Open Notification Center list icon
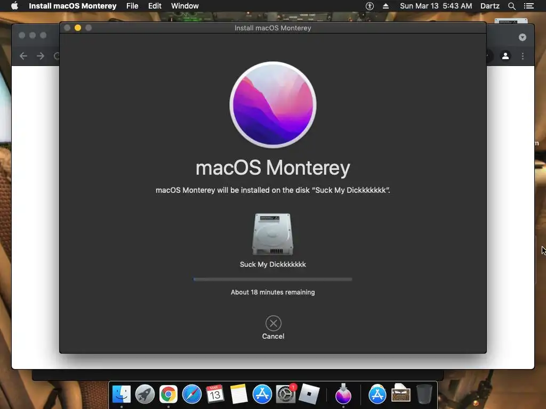The width and height of the screenshot is (546, 409). [x=528, y=6]
